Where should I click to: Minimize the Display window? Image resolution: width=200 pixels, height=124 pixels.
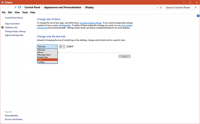(184, 2)
